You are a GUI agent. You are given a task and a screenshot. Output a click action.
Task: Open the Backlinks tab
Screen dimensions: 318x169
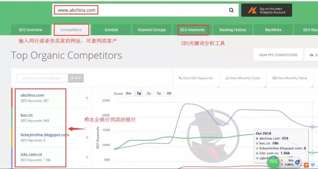273,30
